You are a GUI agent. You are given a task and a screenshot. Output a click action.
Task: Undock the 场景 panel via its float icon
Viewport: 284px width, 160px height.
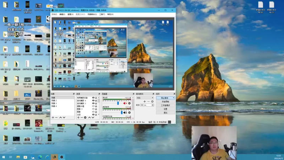click(x=73, y=94)
